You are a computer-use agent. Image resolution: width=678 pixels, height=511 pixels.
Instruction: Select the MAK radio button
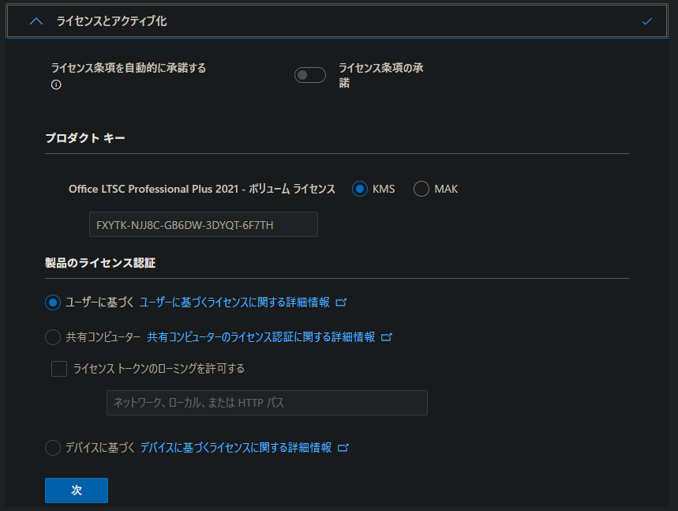point(421,189)
